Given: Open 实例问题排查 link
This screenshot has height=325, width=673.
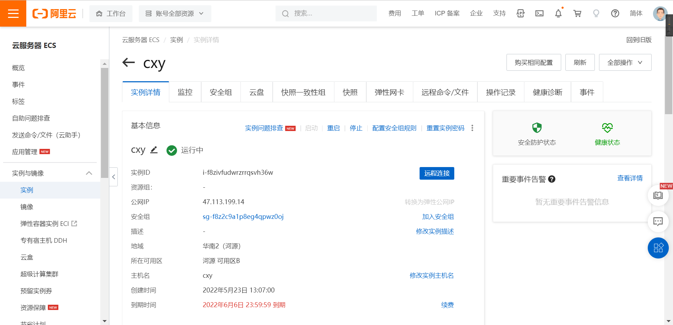Looking at the screenshot, I should (264, 128).
